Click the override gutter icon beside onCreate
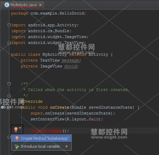 [x=2, y=107]
